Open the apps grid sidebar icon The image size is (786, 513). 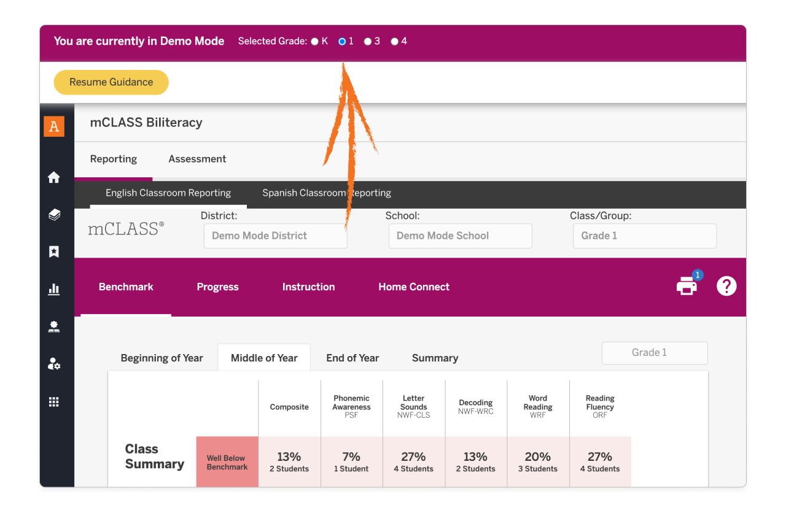(54, 402)
